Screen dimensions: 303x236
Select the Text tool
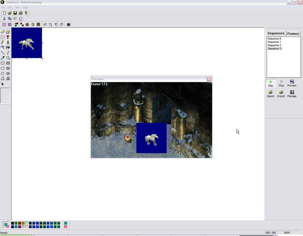[8, 37]
